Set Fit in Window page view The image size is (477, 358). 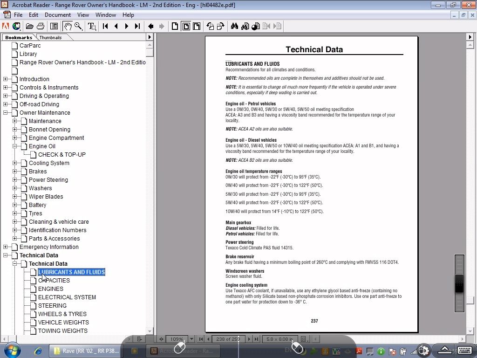pyautogui.click(x=186, y=26)
